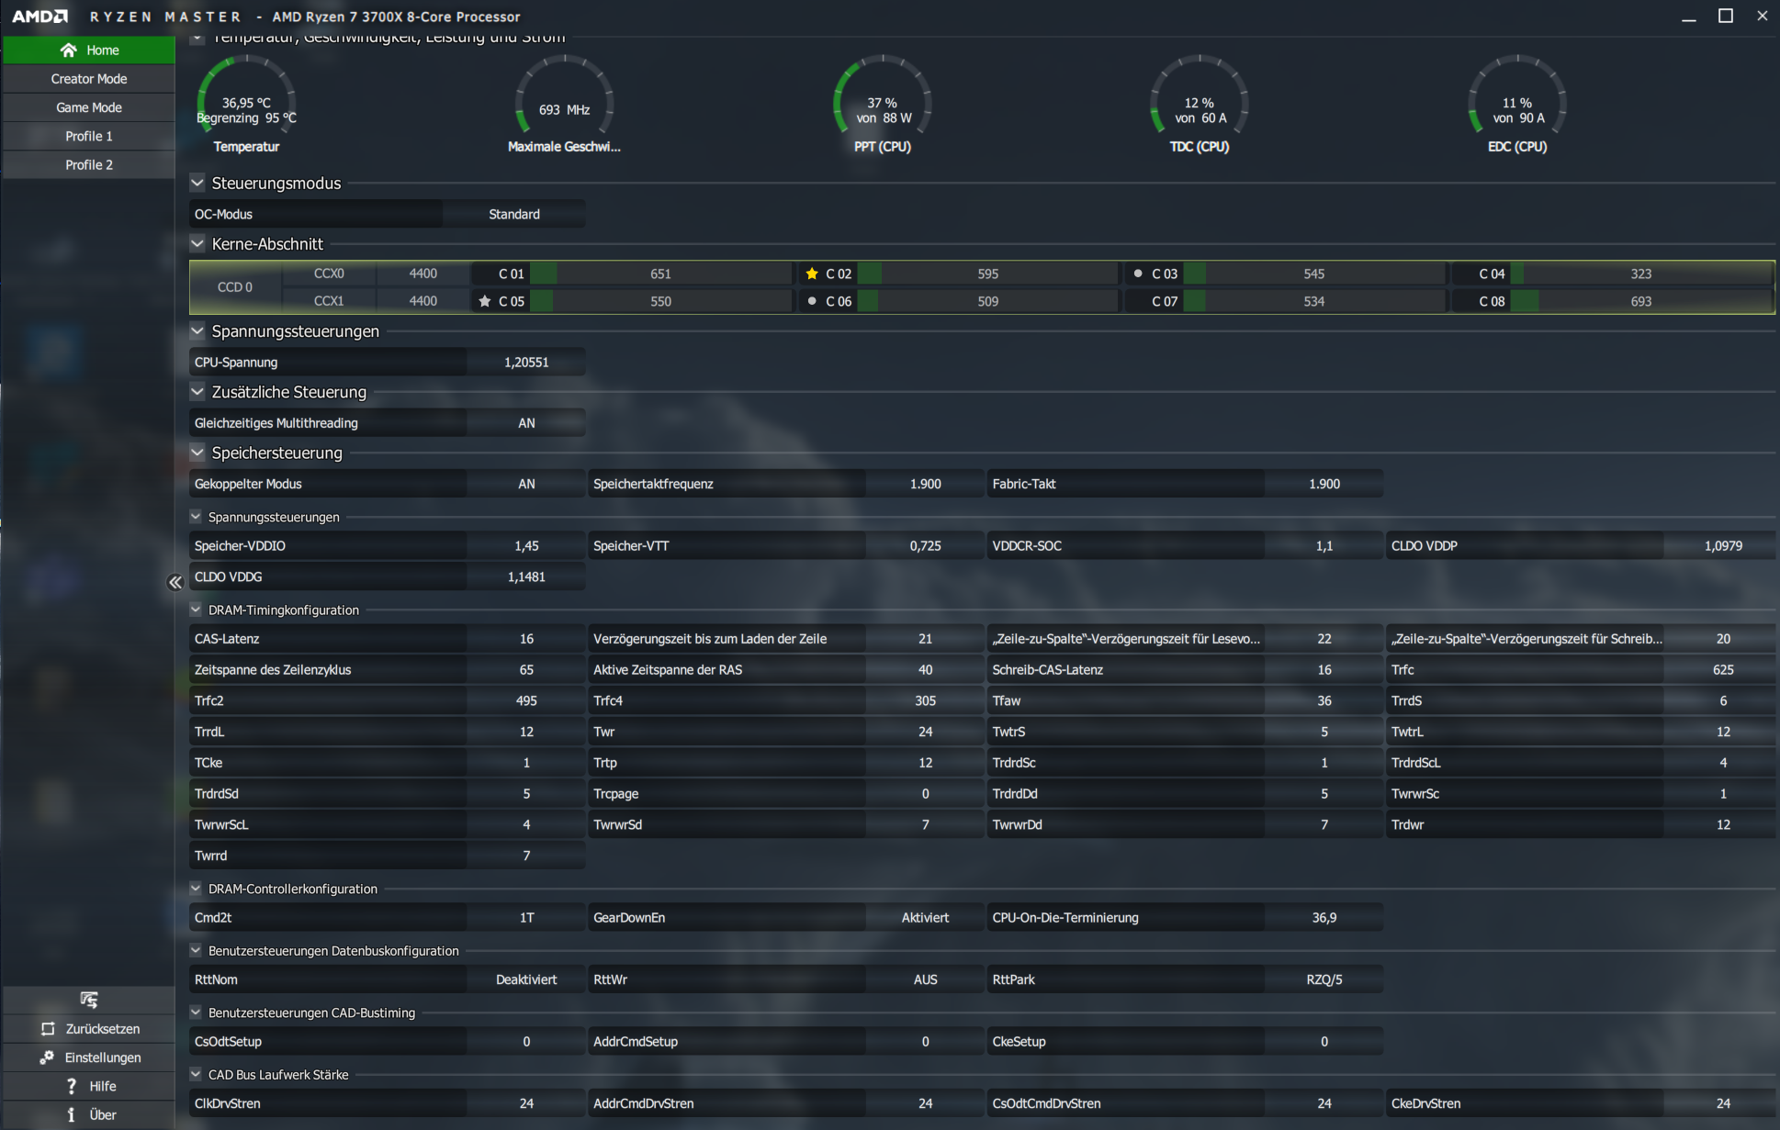Image resolution: width=1780 pixels, height=1130 pixels.
Task: Click the Zurücksetzen reset icon
Action: pyautogui.click(x=48, y=1029)
